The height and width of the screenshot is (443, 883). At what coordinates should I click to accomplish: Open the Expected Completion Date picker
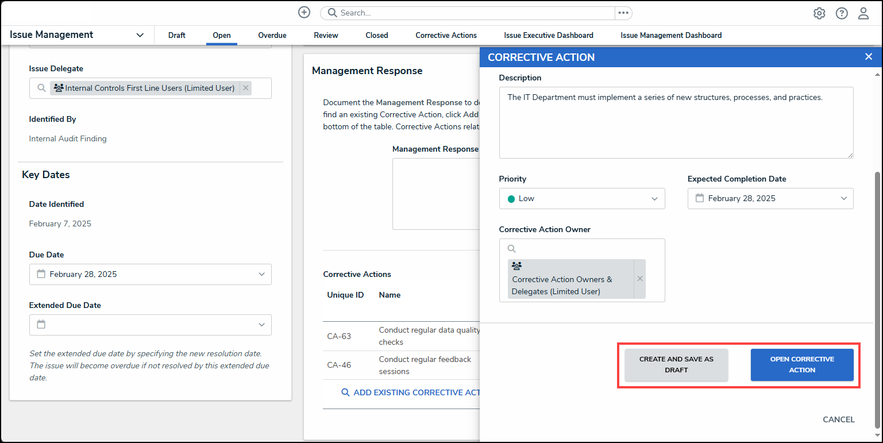(770, 198)
